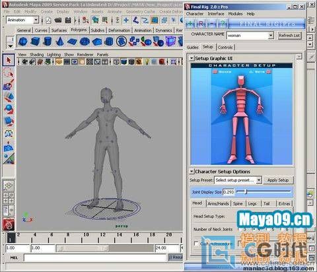Open the Setup Preset dropdown
This screenshot has width=317, height=272.
(259, 180)
